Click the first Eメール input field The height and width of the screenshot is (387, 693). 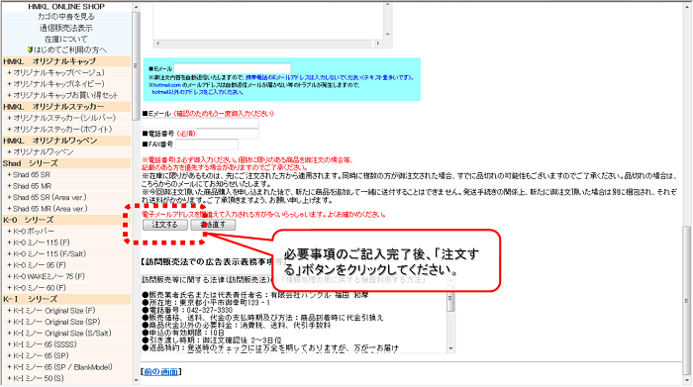pyautogui.click(x=232, y=68)
